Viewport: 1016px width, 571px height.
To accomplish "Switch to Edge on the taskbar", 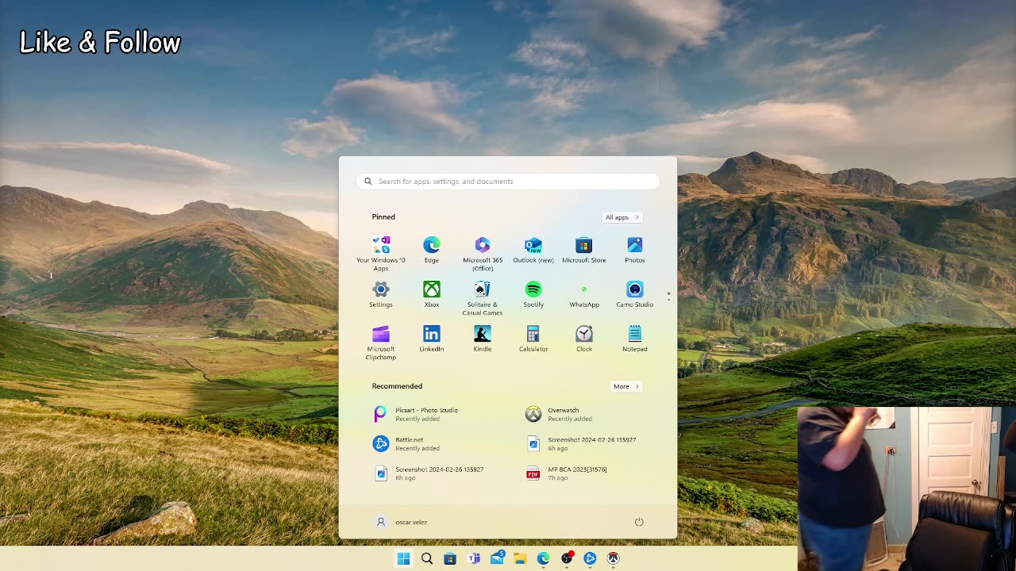I will (x=544, y=558).
